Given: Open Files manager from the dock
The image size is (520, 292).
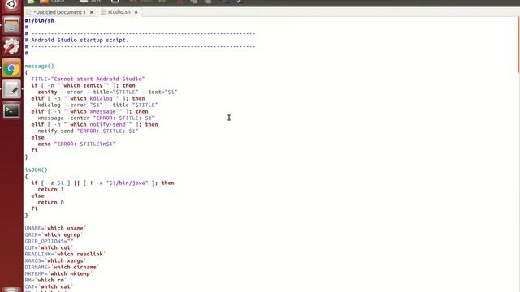Looking at the screenshot, I should pyautogui.click(x=11, y=25).
